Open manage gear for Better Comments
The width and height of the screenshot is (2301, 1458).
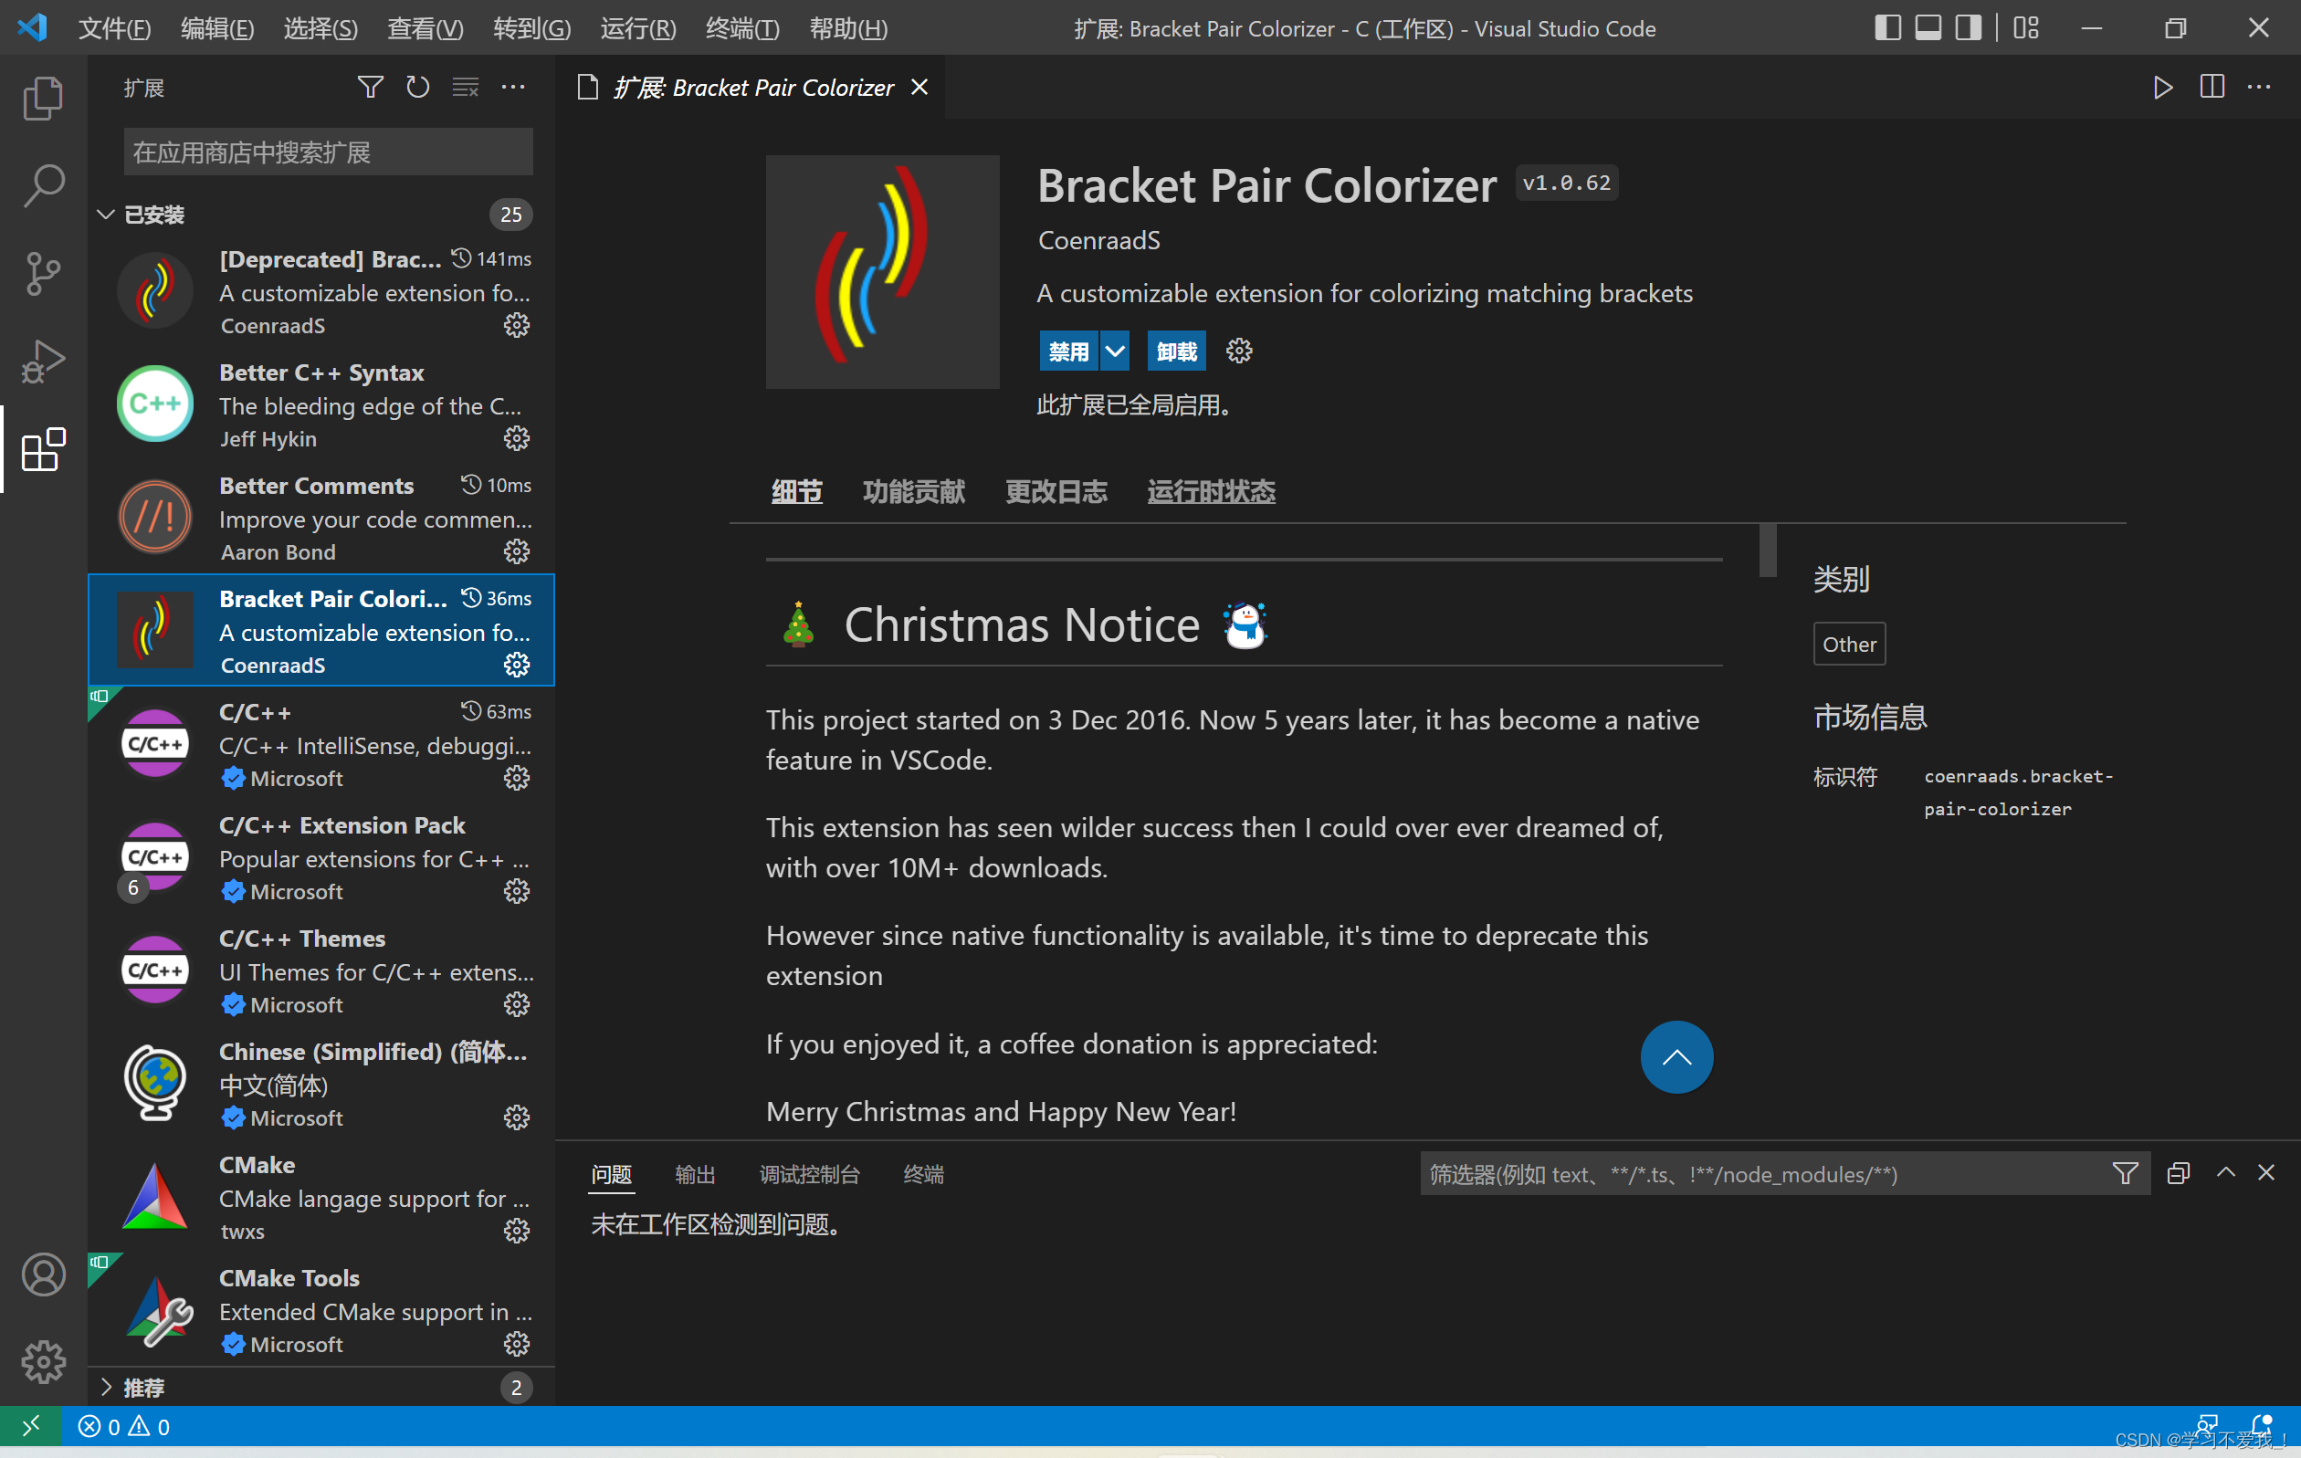pyautogui.click(x=516, y=552)
